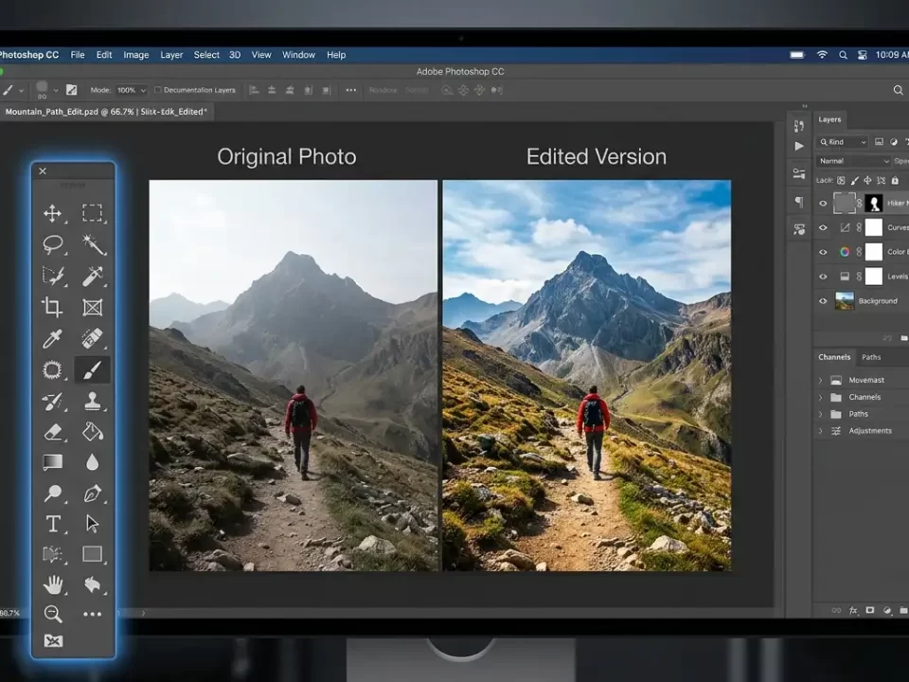Click the Wi-Fi status icon
This screenshot has height=682, width=909.
(x=822, y=55)
